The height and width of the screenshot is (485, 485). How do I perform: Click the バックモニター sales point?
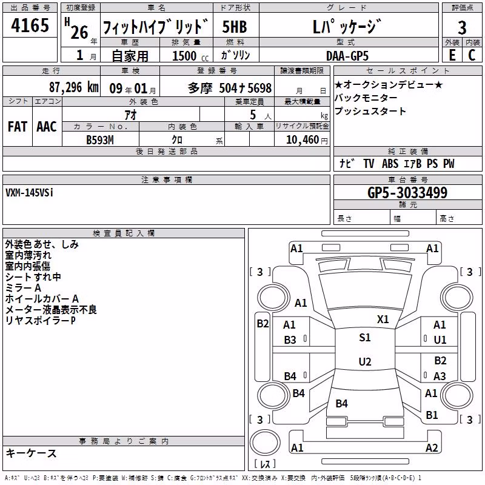tap(366, 98)
